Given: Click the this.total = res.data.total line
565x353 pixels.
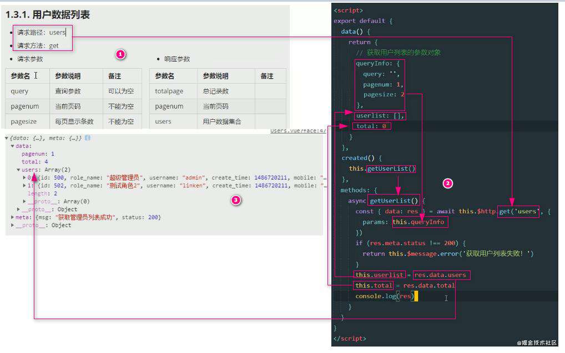Looking at the screenshot, I should coord(405,285).
